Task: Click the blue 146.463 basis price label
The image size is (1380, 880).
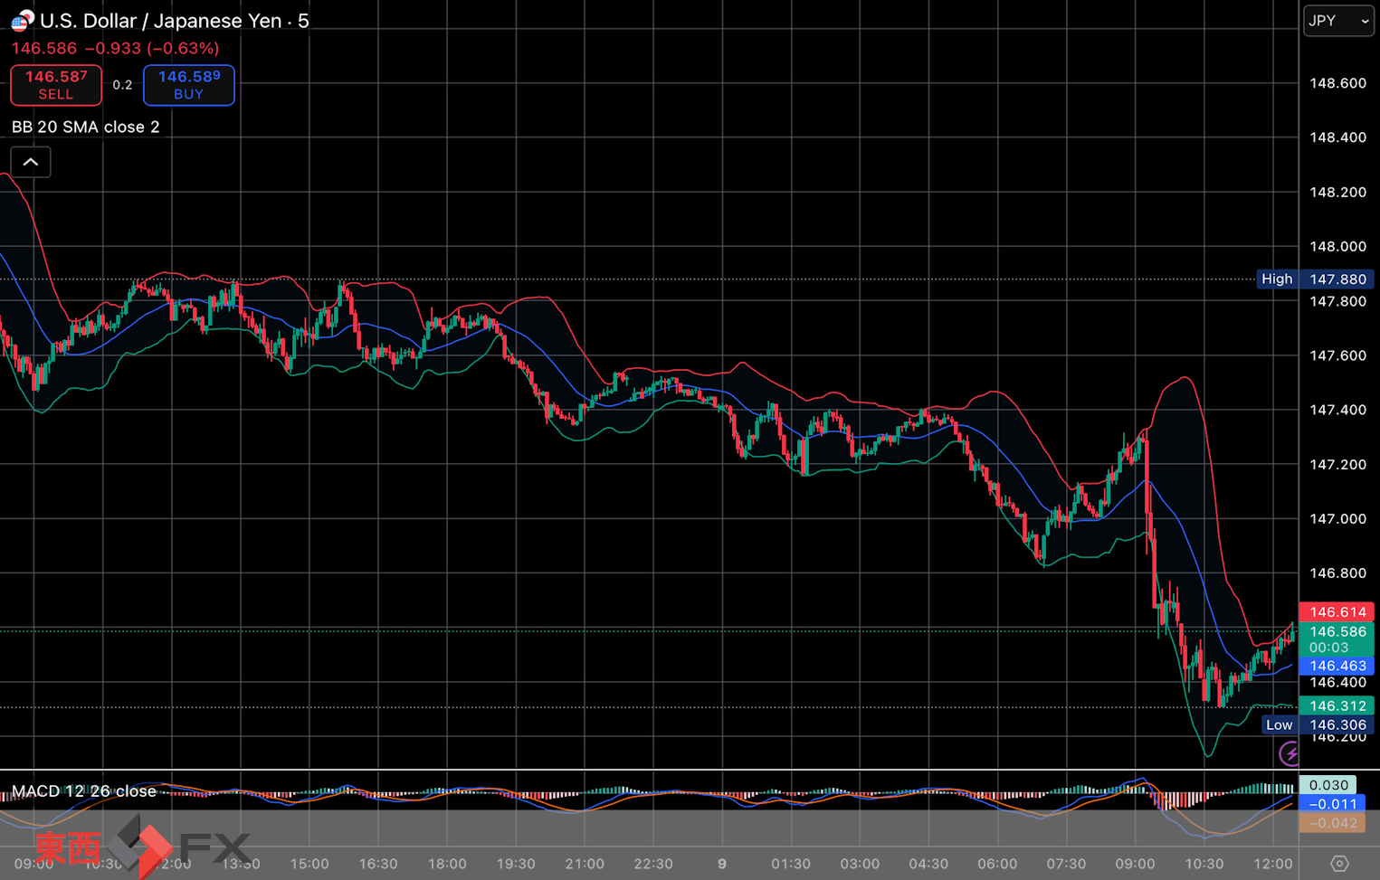Action: point(1337,666)
